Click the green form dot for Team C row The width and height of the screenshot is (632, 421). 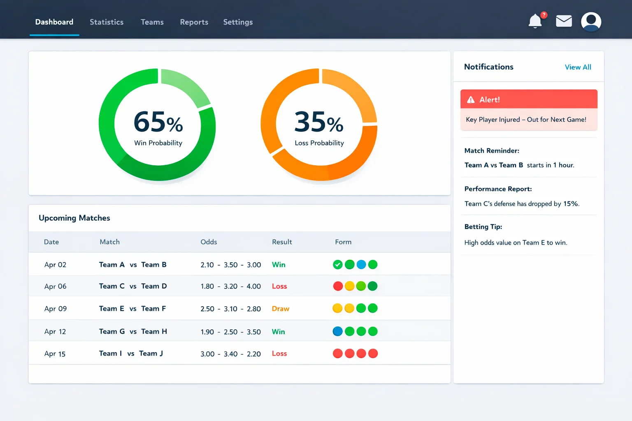tap(361, 286)
